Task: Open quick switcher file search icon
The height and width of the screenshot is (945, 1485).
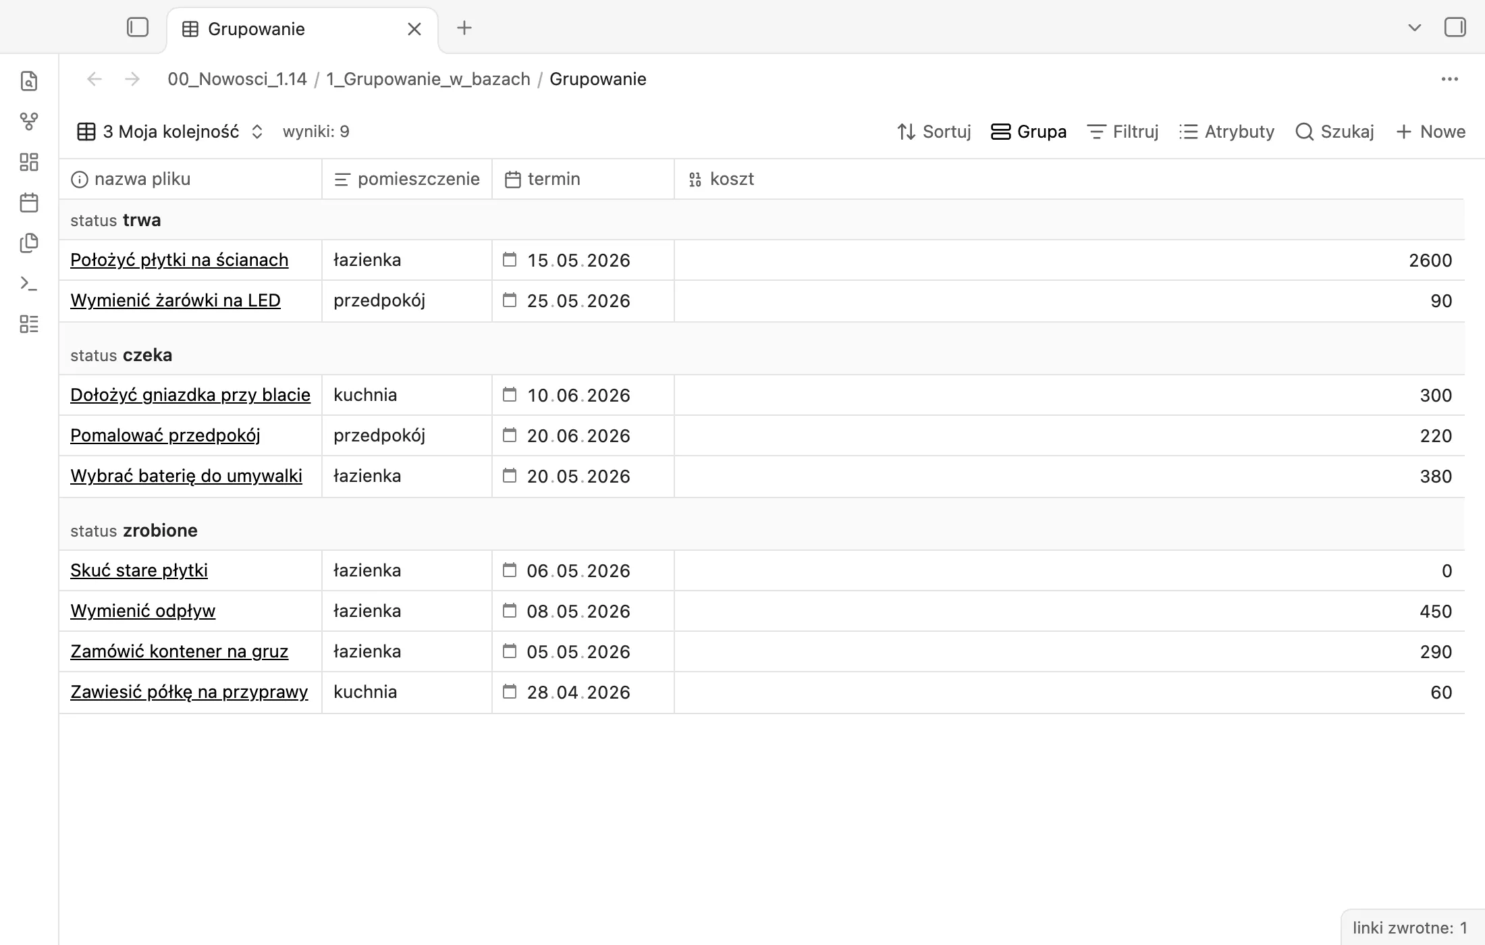Action: pos(29,81)
